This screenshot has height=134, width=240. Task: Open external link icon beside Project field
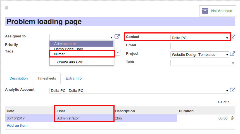pyautogui.click(x=232, y=54)
